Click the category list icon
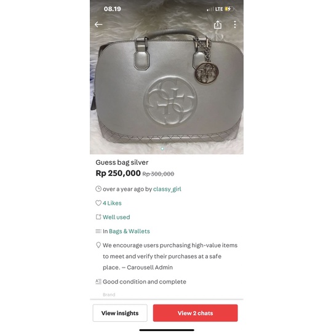Viewport: 334px width, 334px height. (x=98, y=231)
